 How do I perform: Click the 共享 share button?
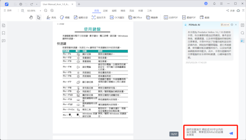(x=231, y=11)
